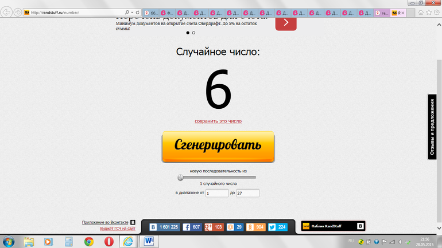Click the Show desktop strip
The image size is (442, 248).
click(440, 242)
